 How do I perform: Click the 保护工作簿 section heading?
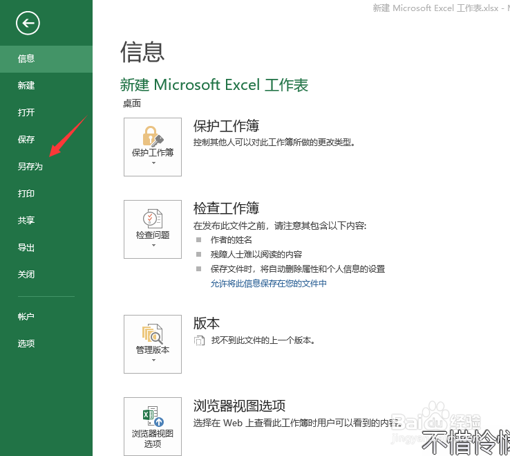coord(227,126)
